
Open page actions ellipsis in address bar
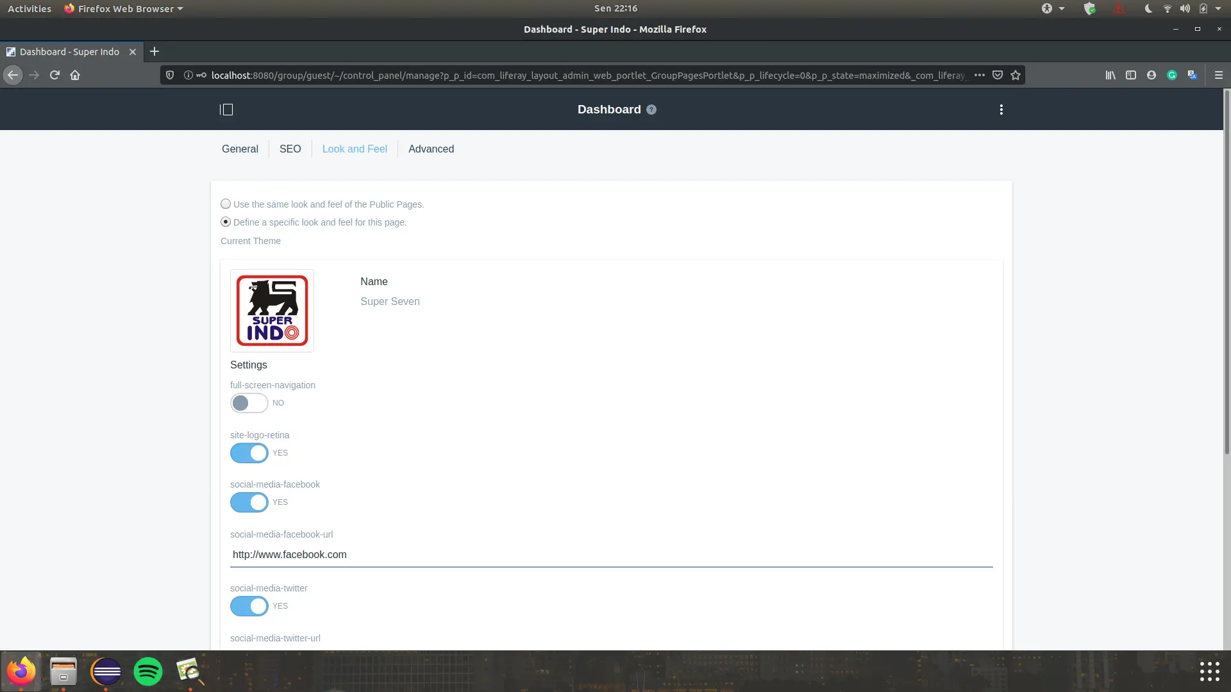[x=979, y=75]
